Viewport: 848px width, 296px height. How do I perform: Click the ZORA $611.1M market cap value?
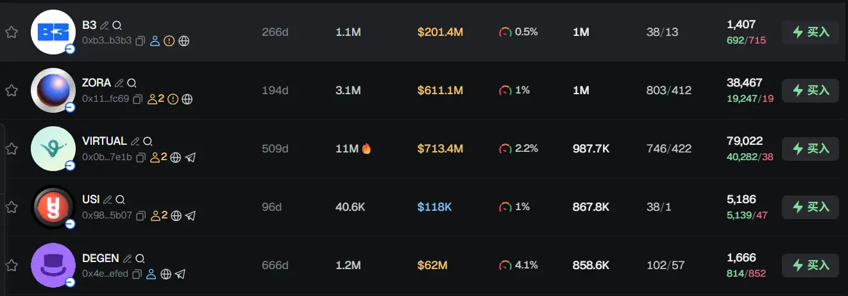click(440, 90)
